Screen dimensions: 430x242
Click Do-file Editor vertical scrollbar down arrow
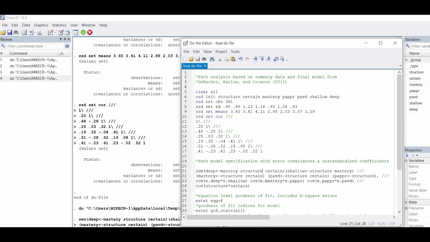click(x=399, y=212)
